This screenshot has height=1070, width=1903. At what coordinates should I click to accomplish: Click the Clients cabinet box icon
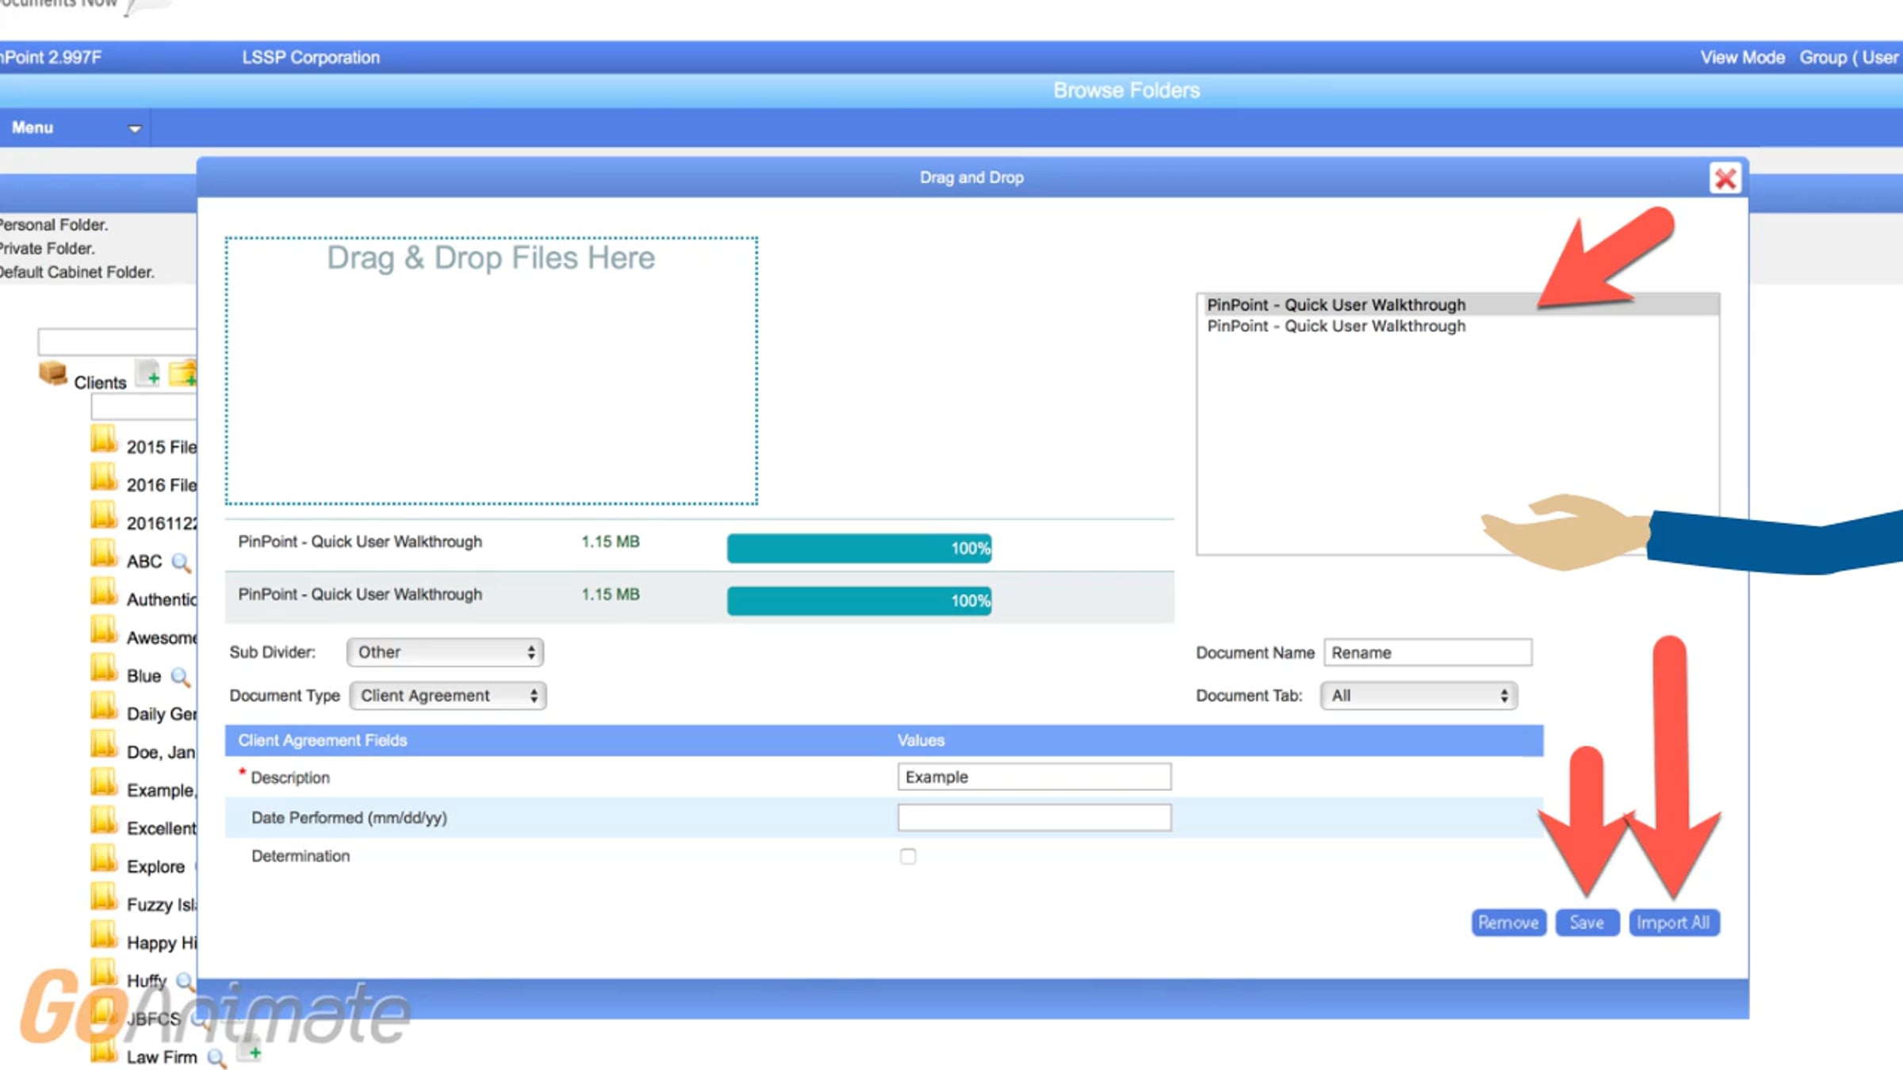click(53, 373)
